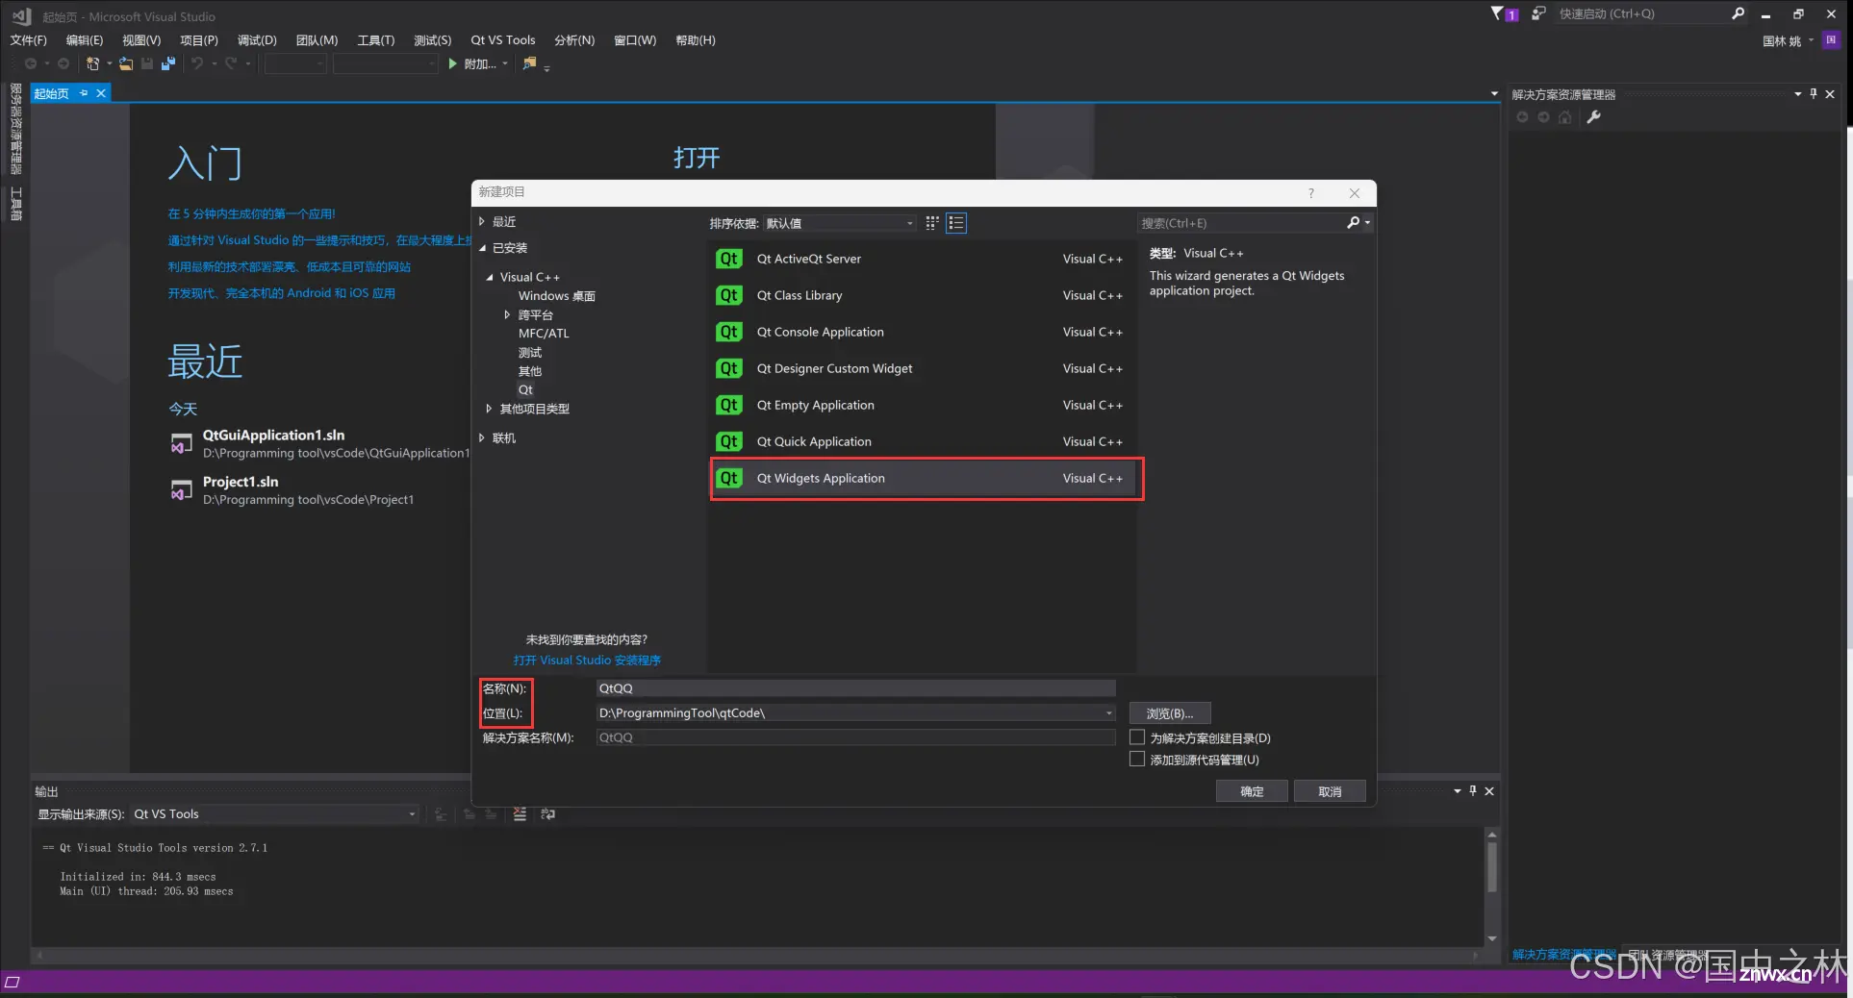
Task: Expand the Online node in dialog tree
Action: [482, 438]
